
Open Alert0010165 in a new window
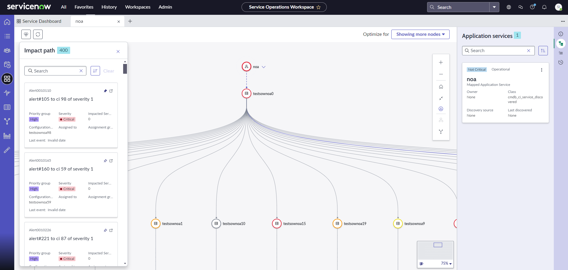click(x=111, y=161)
